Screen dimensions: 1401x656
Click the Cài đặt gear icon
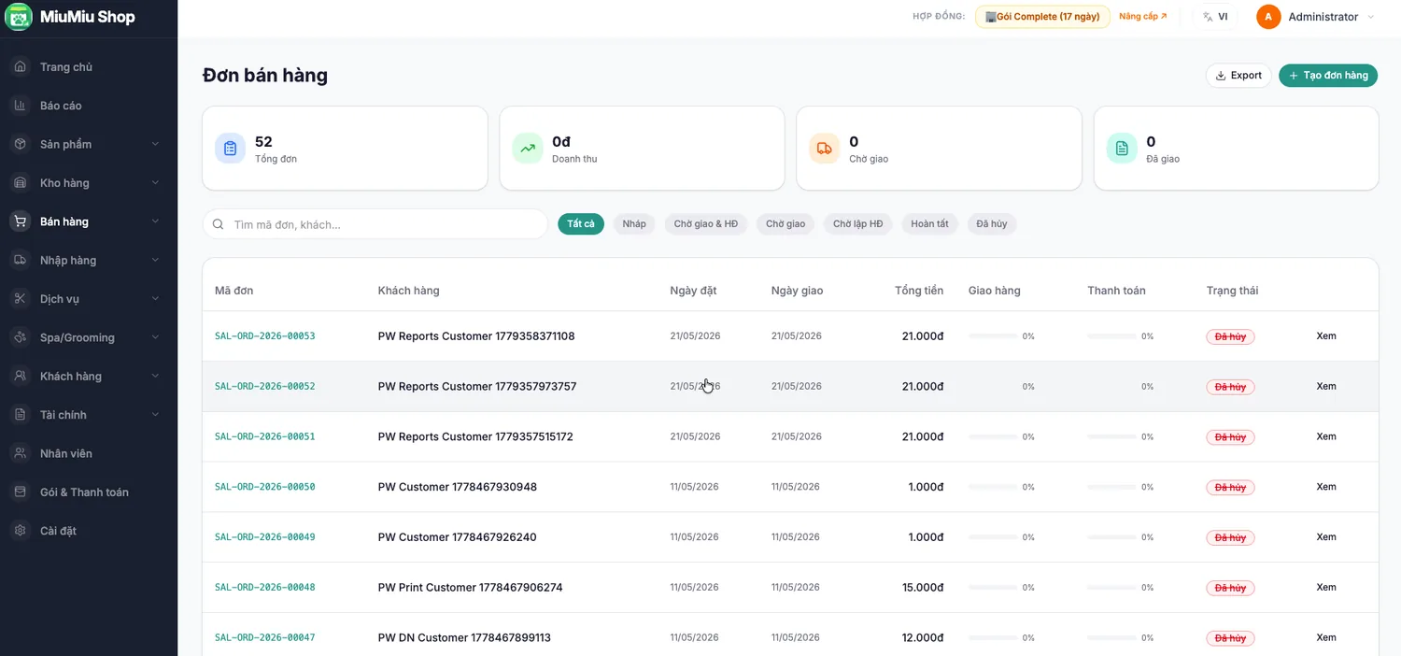click(x=20, y=531)
